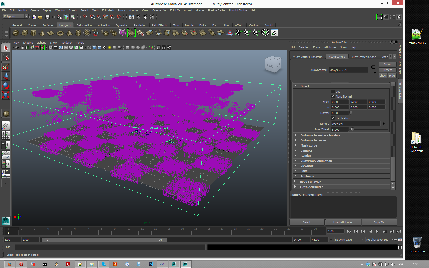This screenshot has height=268, width=429.
Task: Create a Polygon Pipe from the shelf
Action: coord(78,33)
